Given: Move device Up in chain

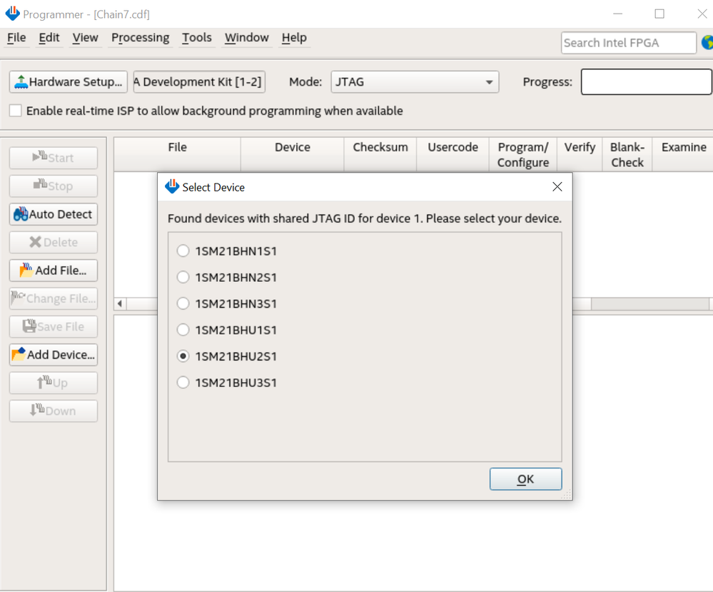Looking at the screenshot, I should pos(54,383).
